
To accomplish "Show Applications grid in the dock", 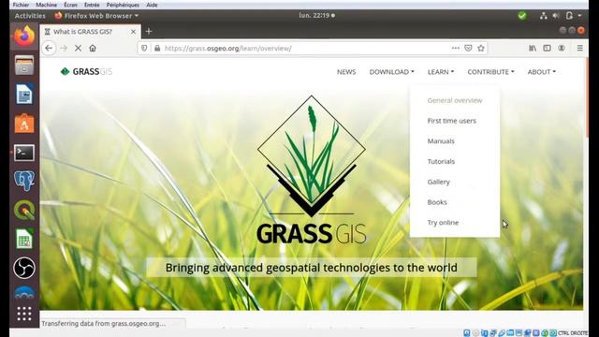I will [x=24, y=314].
